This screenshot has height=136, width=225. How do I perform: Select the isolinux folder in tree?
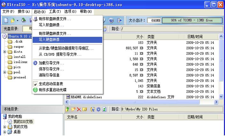click(20, 62)
